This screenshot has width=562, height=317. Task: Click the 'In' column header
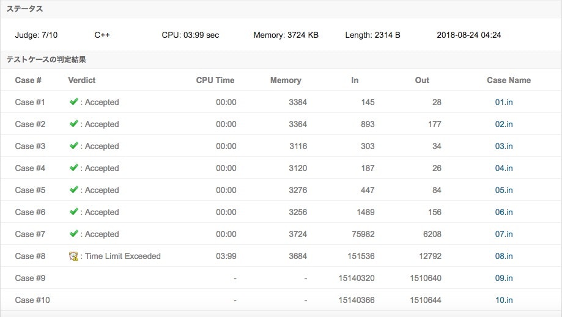click(355, 80)
